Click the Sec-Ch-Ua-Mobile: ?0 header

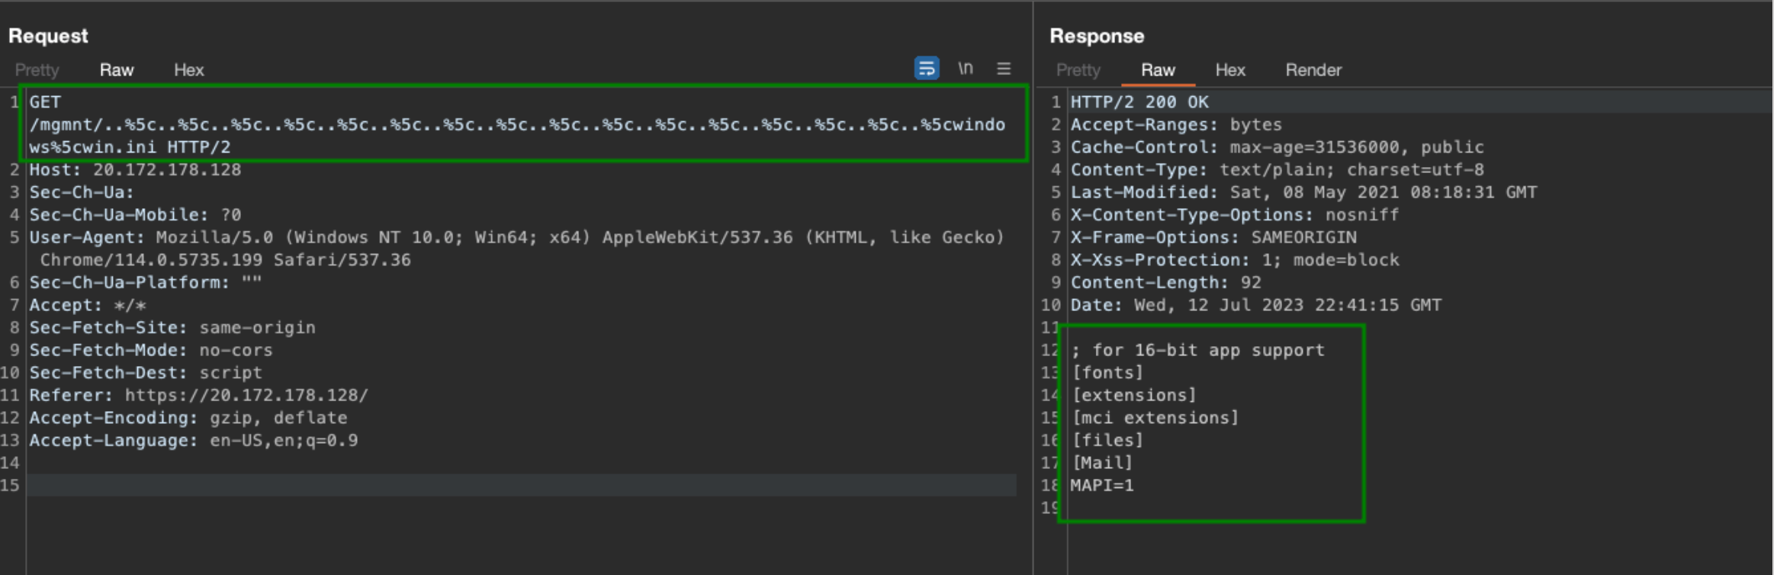pyautogui.click(x=135, y=215)
